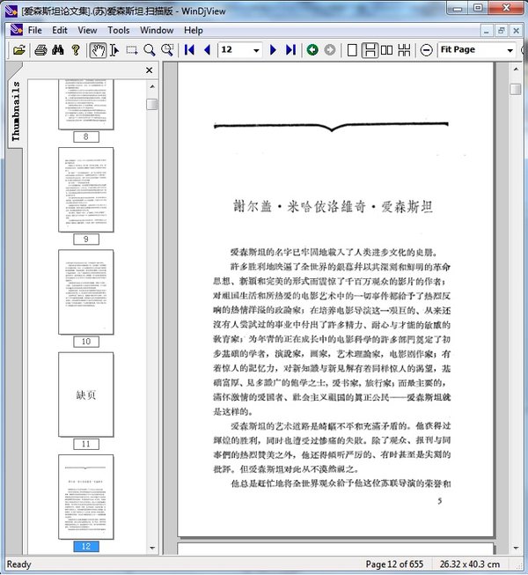Select page 8 thumbnail

click(x=86, y=105)
